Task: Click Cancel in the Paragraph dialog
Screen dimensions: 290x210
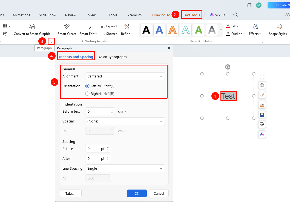Action: 159,193
